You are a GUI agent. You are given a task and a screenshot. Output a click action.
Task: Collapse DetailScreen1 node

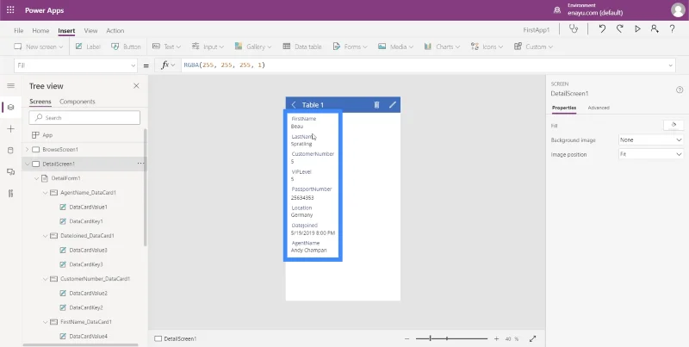pos(28,164)
